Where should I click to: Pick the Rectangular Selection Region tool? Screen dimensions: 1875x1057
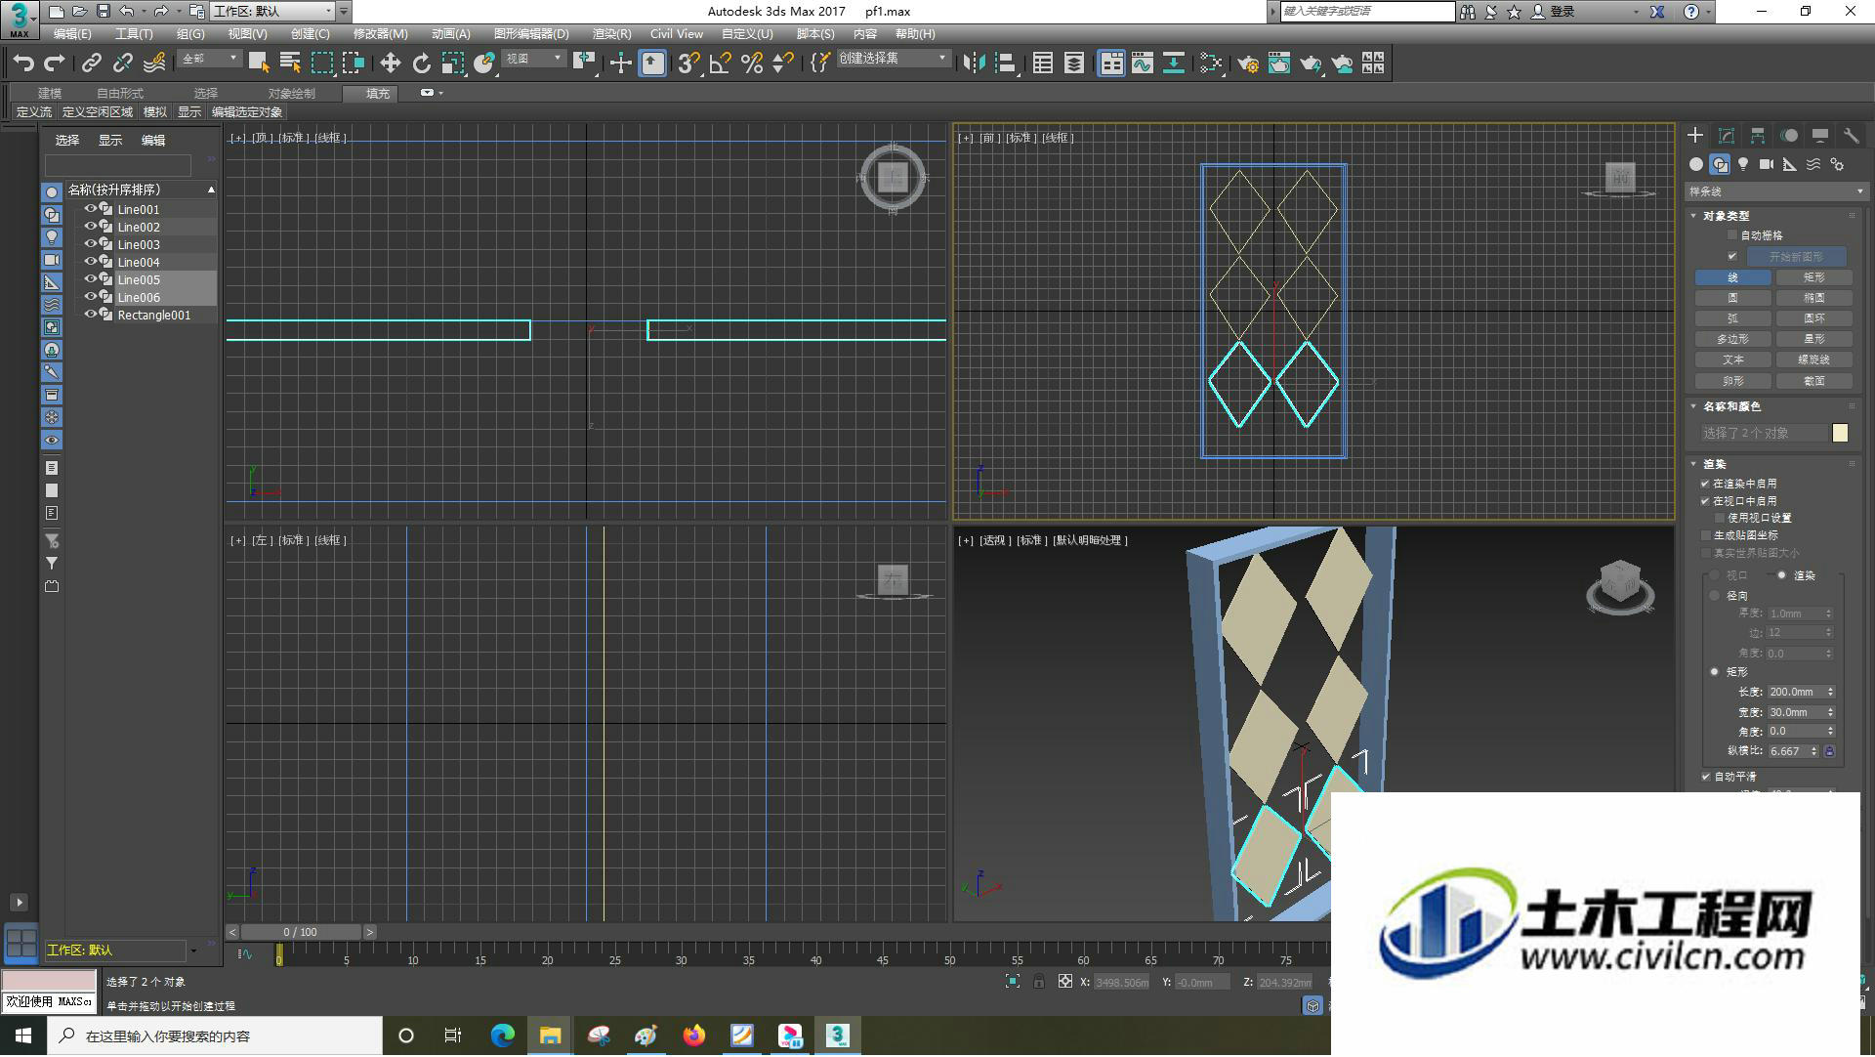tap(321, 63)
